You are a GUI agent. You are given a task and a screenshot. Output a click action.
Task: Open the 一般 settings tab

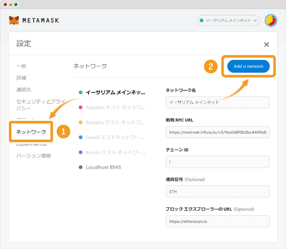[21, 66]
